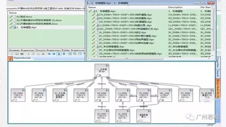226x127 pixels.
Task: Select the CH_DK84+700.0~DK87+300.0 dgn row
Action: (125, 15)
